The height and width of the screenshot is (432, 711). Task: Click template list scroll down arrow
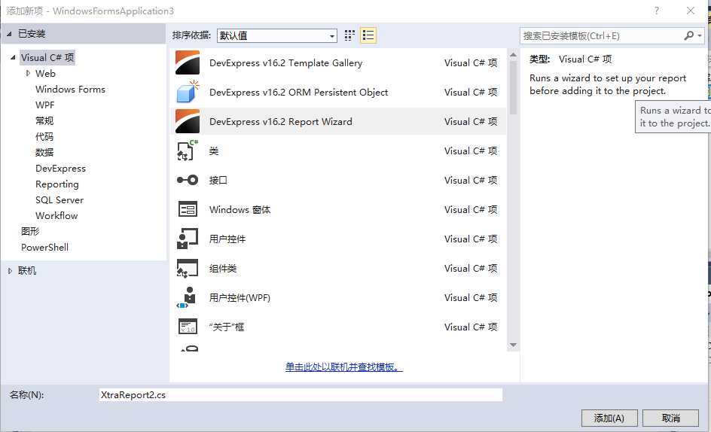tap(514, 345)
